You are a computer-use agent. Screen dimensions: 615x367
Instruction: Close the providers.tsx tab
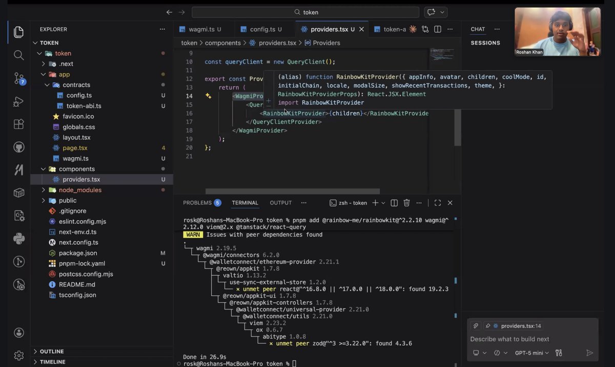(x=361, y=29)
